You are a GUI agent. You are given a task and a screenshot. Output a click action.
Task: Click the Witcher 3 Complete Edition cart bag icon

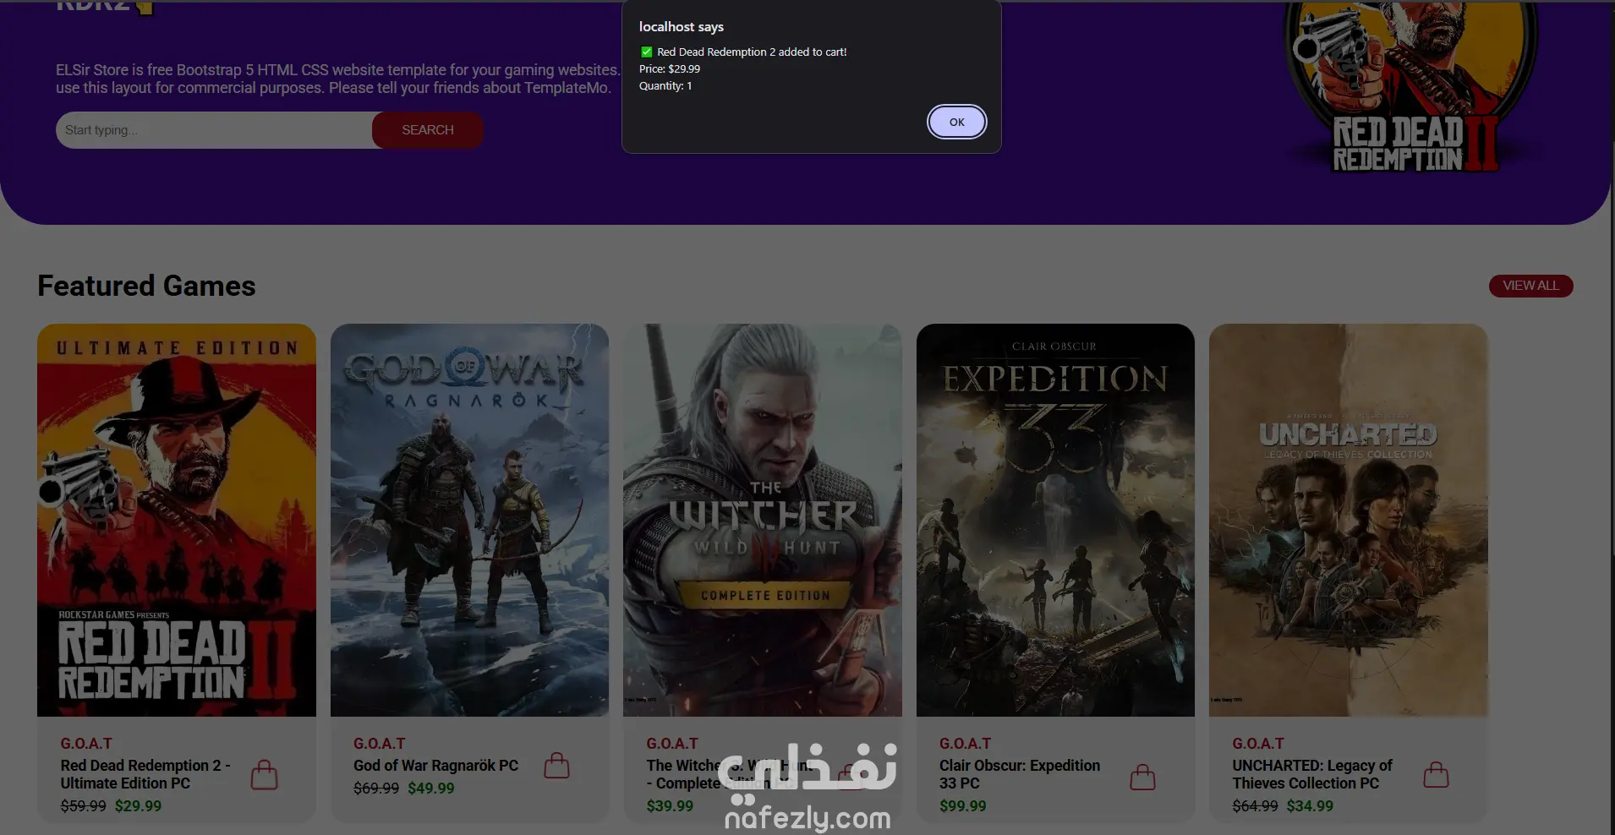pyautogui.click(x=850, y=775)
